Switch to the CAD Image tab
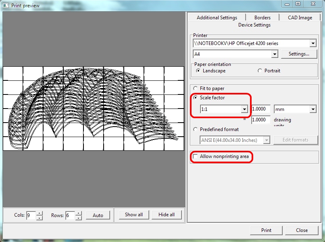 (300, 18)
